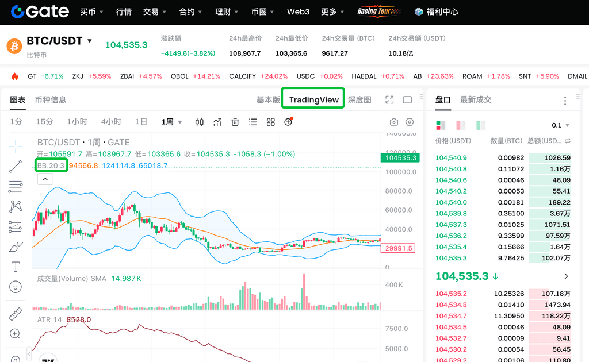Open the BTC/USDT pair selector dropdown
Viewport: 589px width, 362px height.
[x=89, y=41]
